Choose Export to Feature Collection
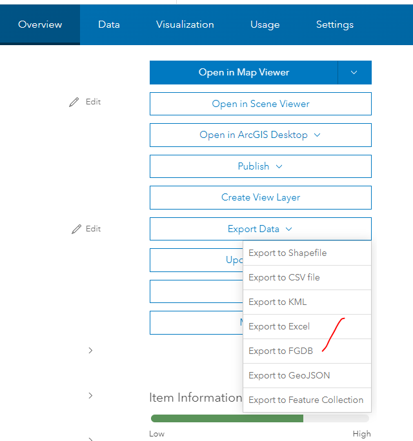 (306, 400)
